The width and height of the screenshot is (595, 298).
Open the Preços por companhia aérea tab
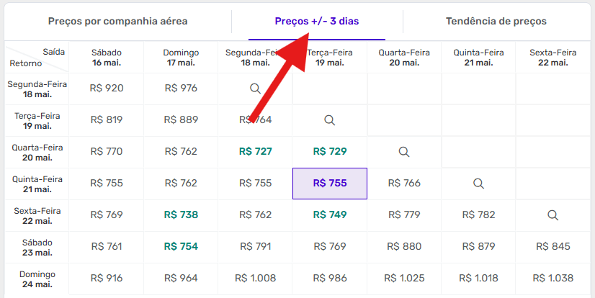[x=117, y=22]
